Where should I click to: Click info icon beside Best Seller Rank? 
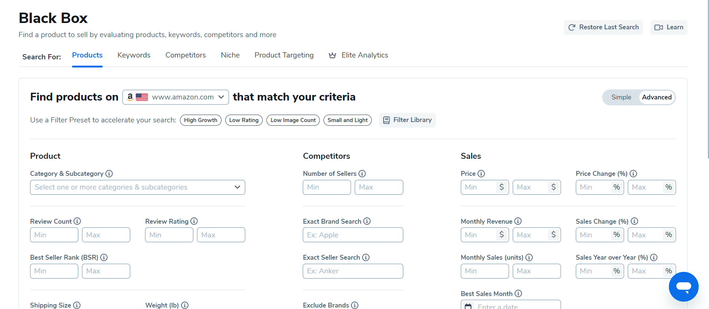[x=104, y=257]
